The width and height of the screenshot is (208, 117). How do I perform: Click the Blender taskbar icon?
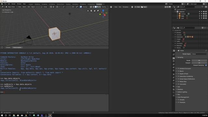(50, 115)
